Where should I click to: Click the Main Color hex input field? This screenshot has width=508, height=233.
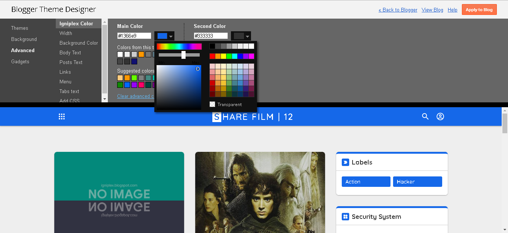point(134,36)
